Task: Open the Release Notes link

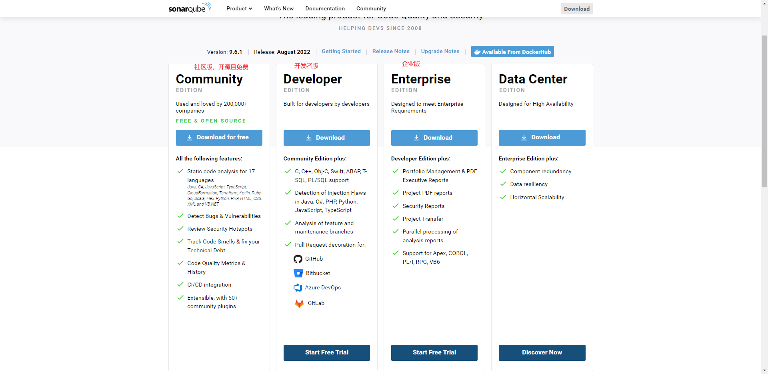Action: tap(391, 51)
